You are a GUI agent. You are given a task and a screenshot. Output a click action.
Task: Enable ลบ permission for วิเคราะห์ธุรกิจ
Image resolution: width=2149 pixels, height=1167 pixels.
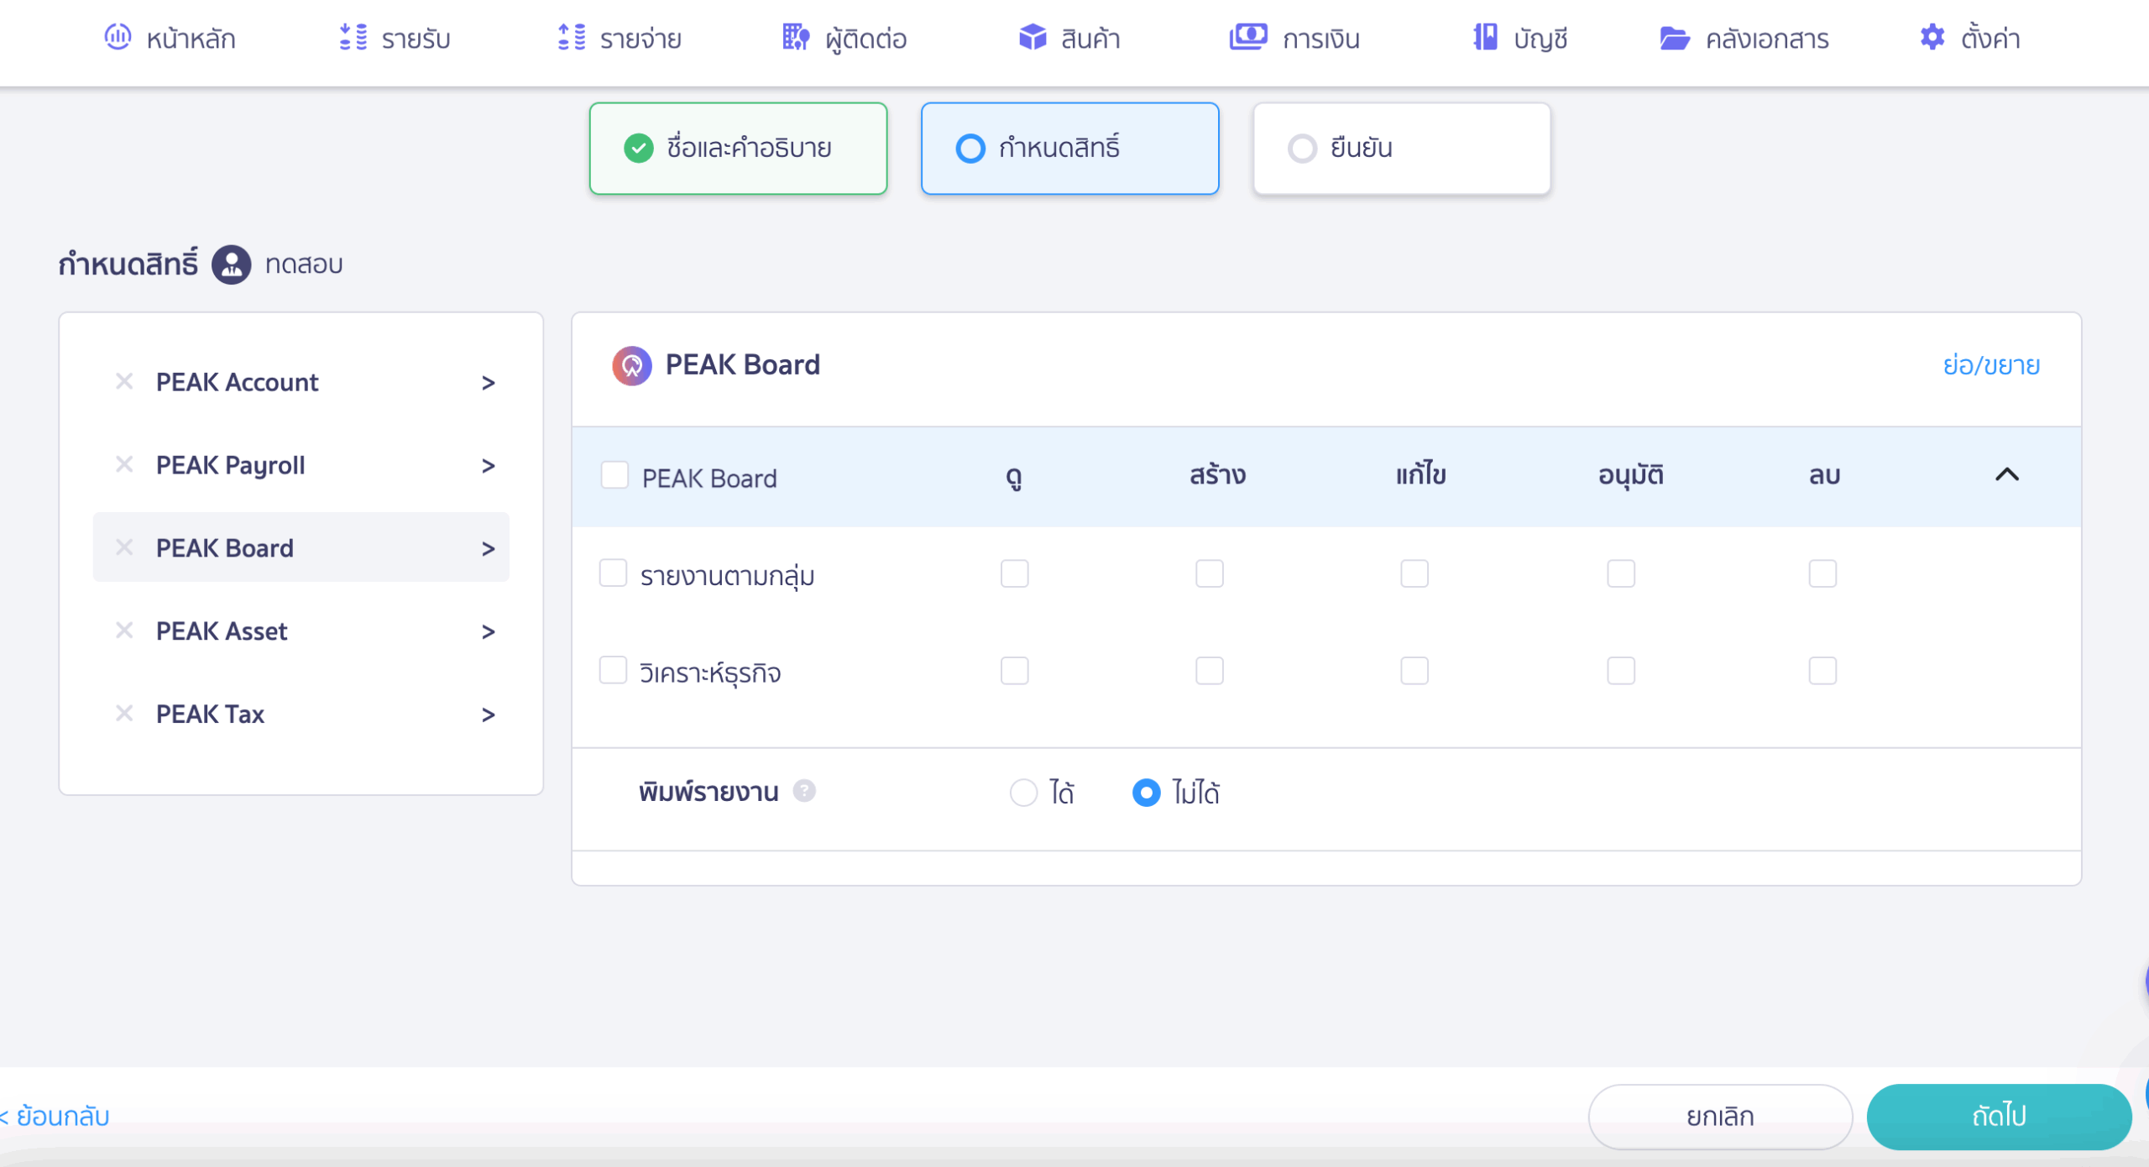pyautogui.click(x=1822, y=671)
